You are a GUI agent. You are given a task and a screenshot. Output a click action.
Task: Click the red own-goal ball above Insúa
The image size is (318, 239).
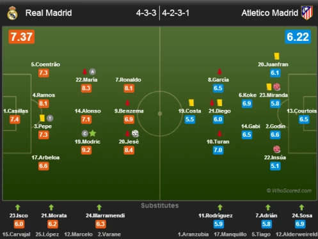tap(276, 149)
